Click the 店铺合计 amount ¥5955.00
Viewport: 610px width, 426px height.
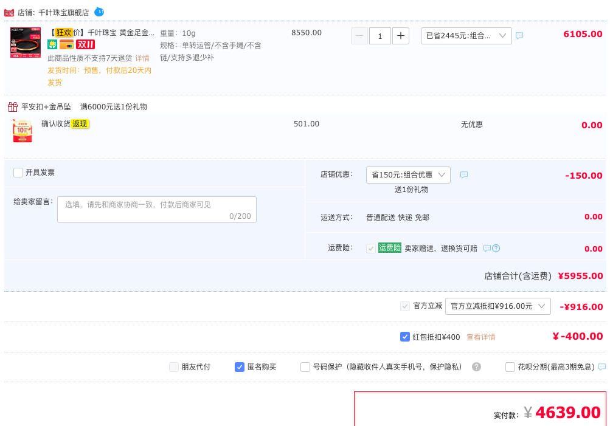click(580, 276)
